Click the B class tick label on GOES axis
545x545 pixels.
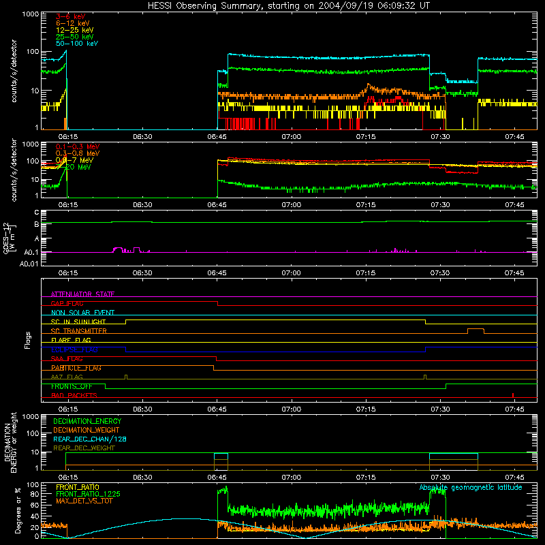coord(37,224)
